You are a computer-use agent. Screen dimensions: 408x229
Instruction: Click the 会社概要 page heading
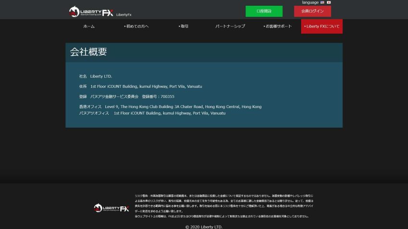89,52
